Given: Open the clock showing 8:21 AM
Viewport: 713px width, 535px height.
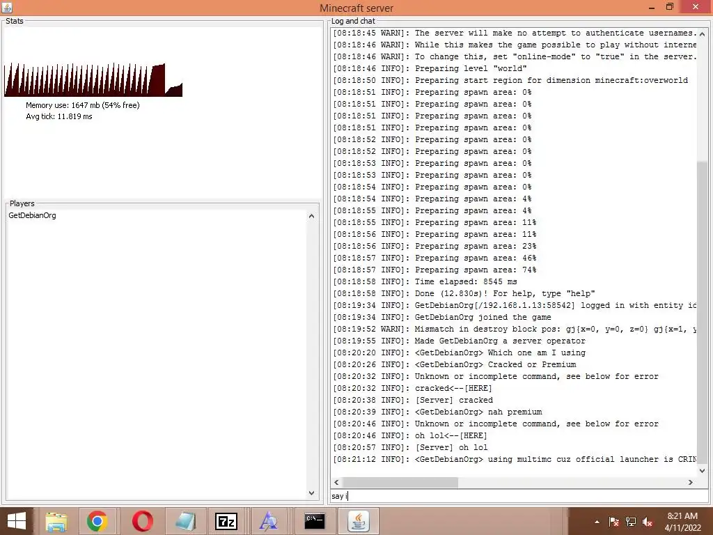Looking at the screenshot, I should pyautogui.click(x=682, y=522).
